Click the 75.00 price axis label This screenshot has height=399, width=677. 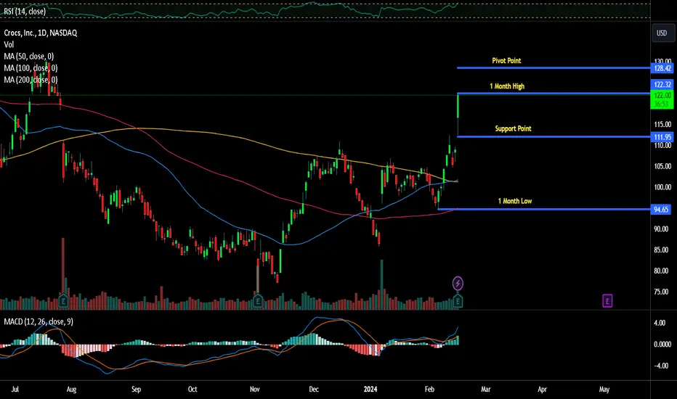point(662,292)
